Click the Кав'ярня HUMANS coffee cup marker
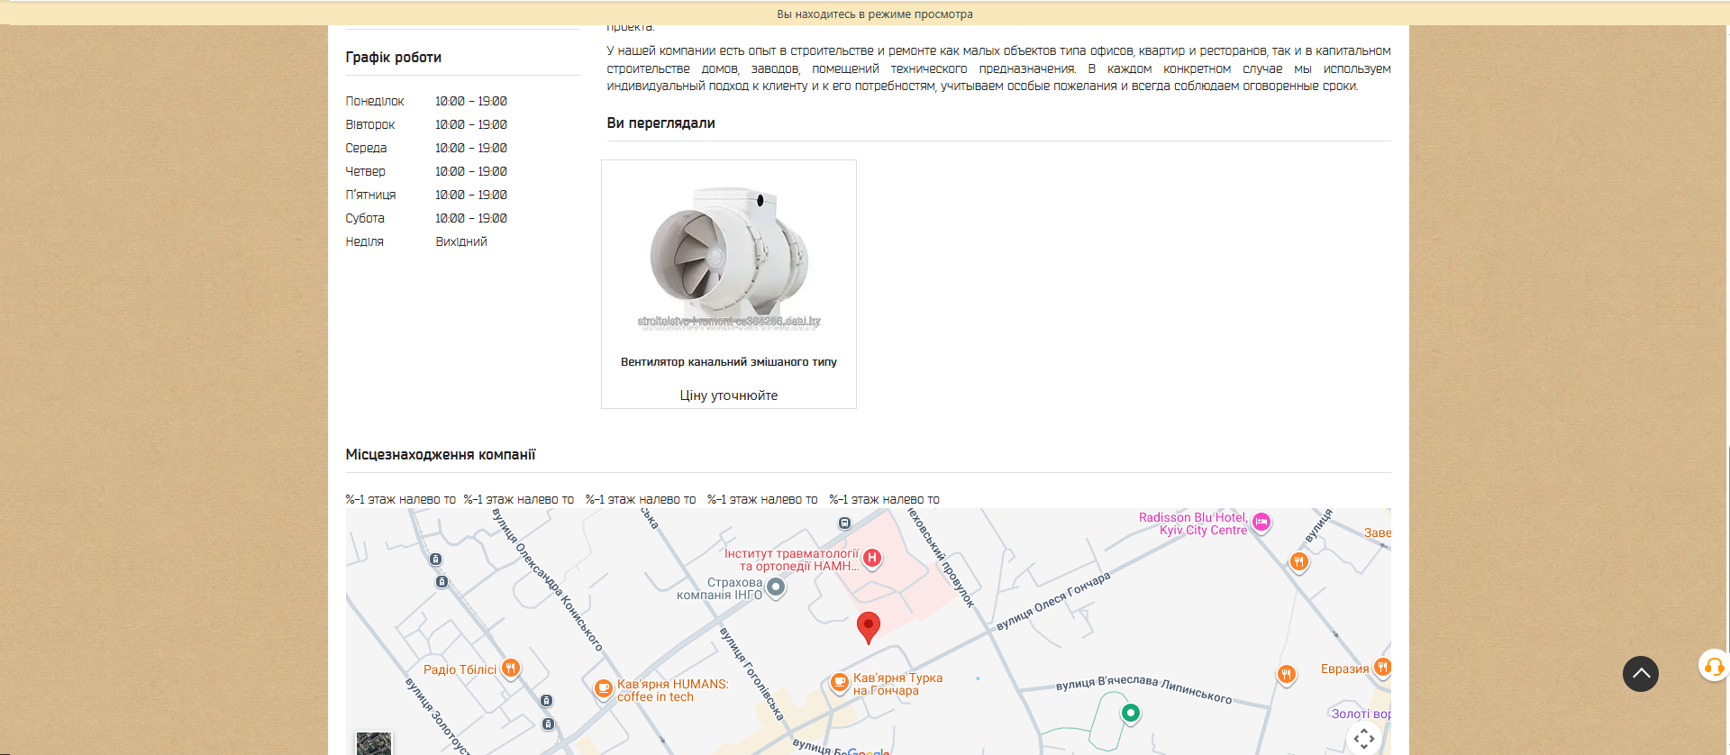 pos(603,689)
